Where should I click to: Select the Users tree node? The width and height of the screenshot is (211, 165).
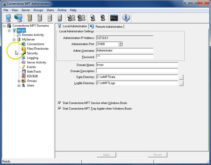(x=30, y=85)
